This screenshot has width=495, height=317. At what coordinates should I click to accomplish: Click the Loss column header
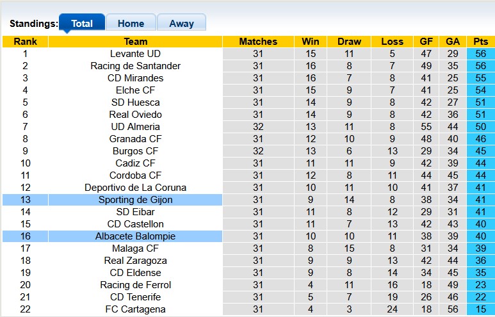click(392, 42)
